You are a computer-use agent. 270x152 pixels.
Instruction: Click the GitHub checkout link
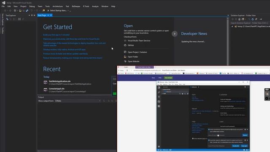tap(131, 45)
